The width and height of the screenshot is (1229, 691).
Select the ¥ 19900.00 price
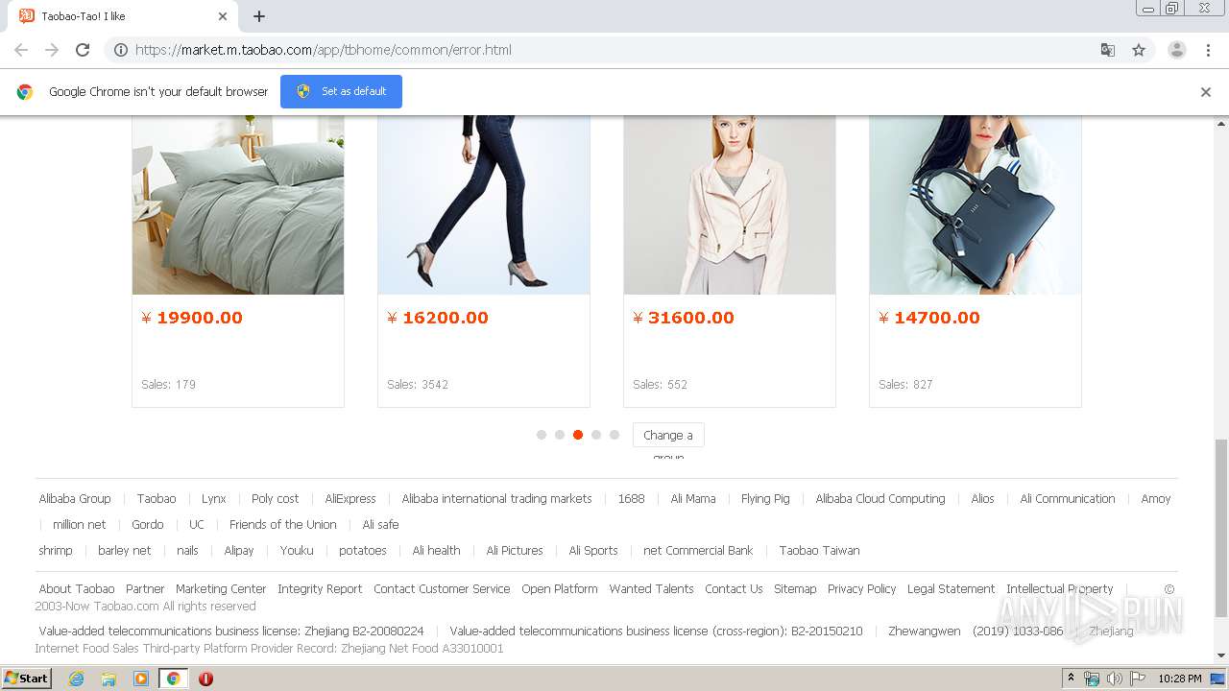pyautogui.click(x=192, y=318)
